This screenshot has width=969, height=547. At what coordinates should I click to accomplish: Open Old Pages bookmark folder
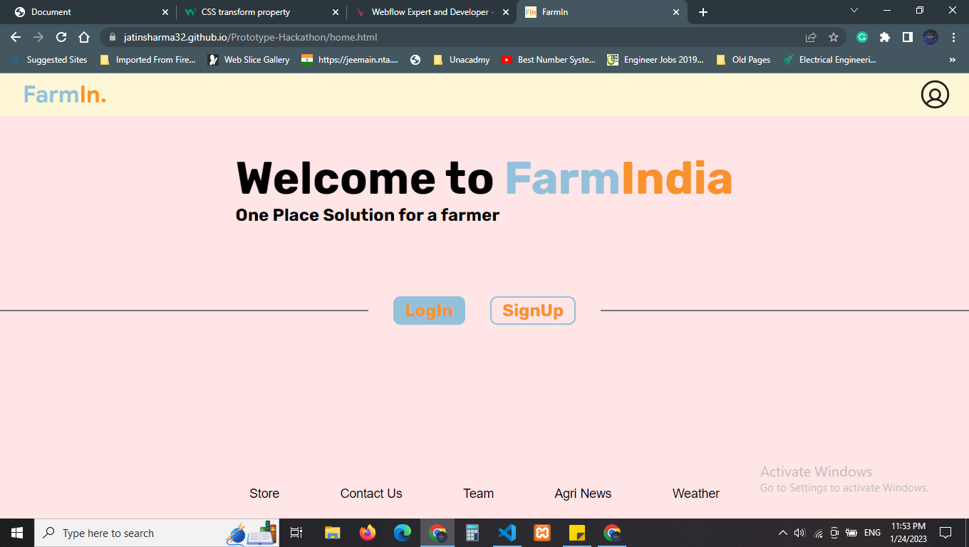[744, 60]
